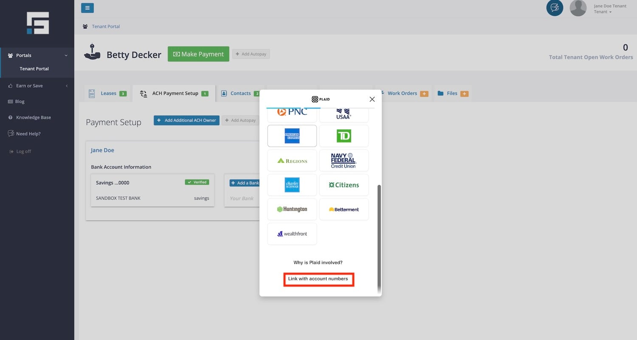Click the user avatar picture
637x340 pixels.
[x=578, y=8]
